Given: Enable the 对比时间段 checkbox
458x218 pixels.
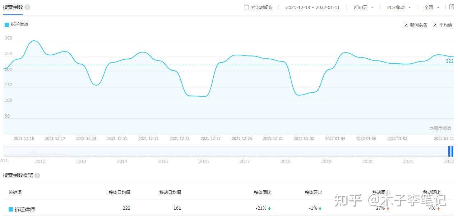Looking at the screenshot, I should pos(247,7).
